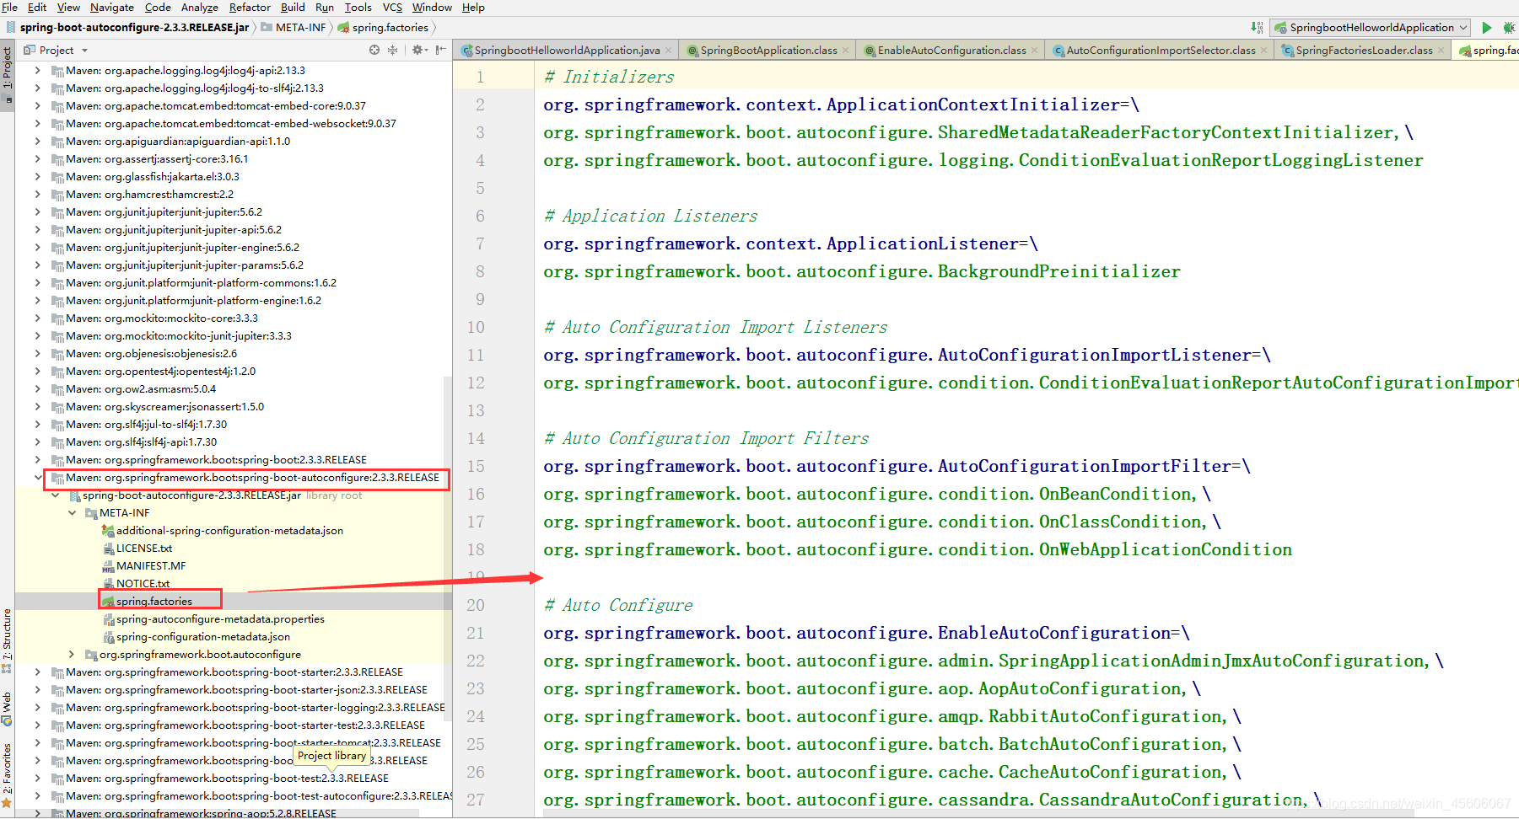Place cursor on EnableAutoConfiguration=\ line

pyautogui.click(x=866, y=634)
